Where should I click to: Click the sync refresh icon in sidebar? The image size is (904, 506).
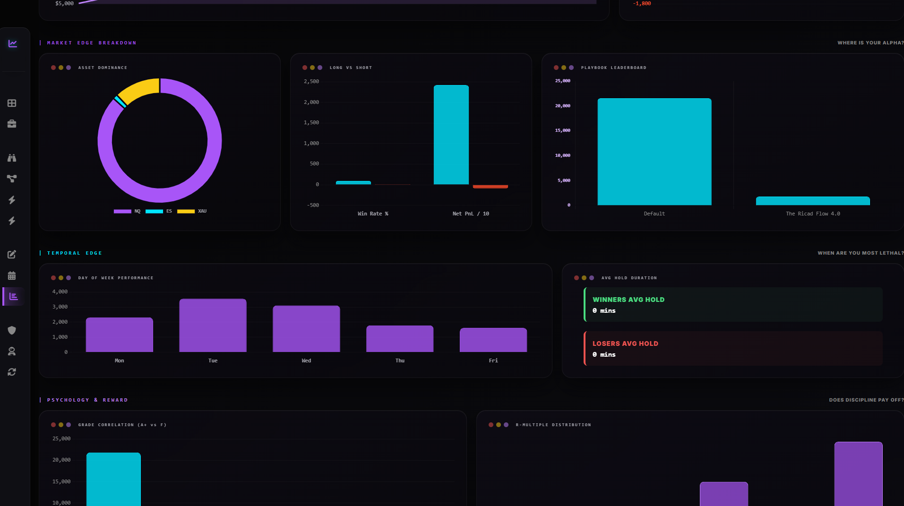12,372
